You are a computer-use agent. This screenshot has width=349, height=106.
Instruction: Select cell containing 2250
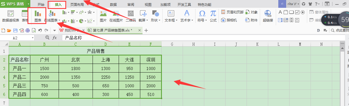tap(105, 77)
